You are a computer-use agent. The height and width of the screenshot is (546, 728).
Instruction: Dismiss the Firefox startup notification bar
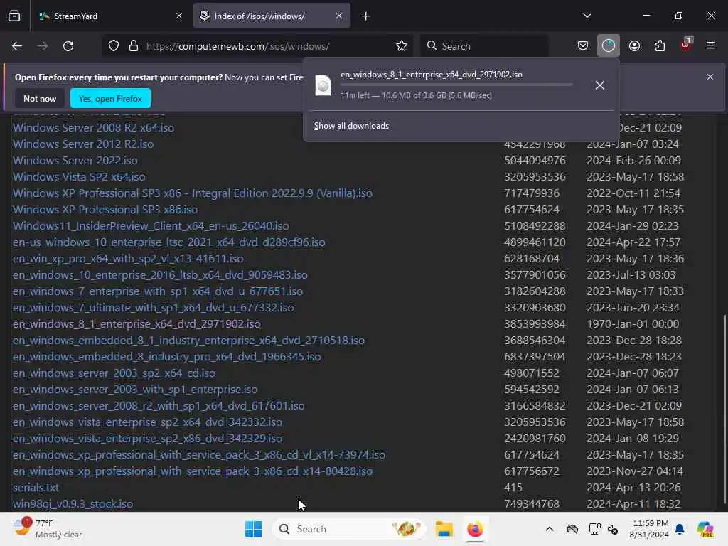(710, 77)
